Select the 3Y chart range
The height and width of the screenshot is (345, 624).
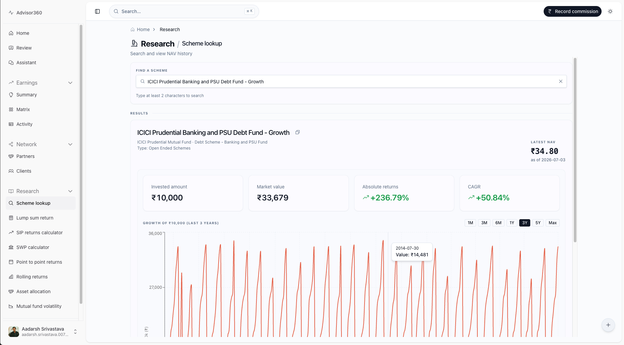pos(525,223)
